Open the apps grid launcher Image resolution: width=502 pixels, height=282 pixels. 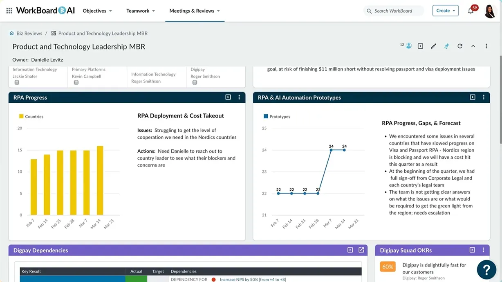tap(9, 11)
